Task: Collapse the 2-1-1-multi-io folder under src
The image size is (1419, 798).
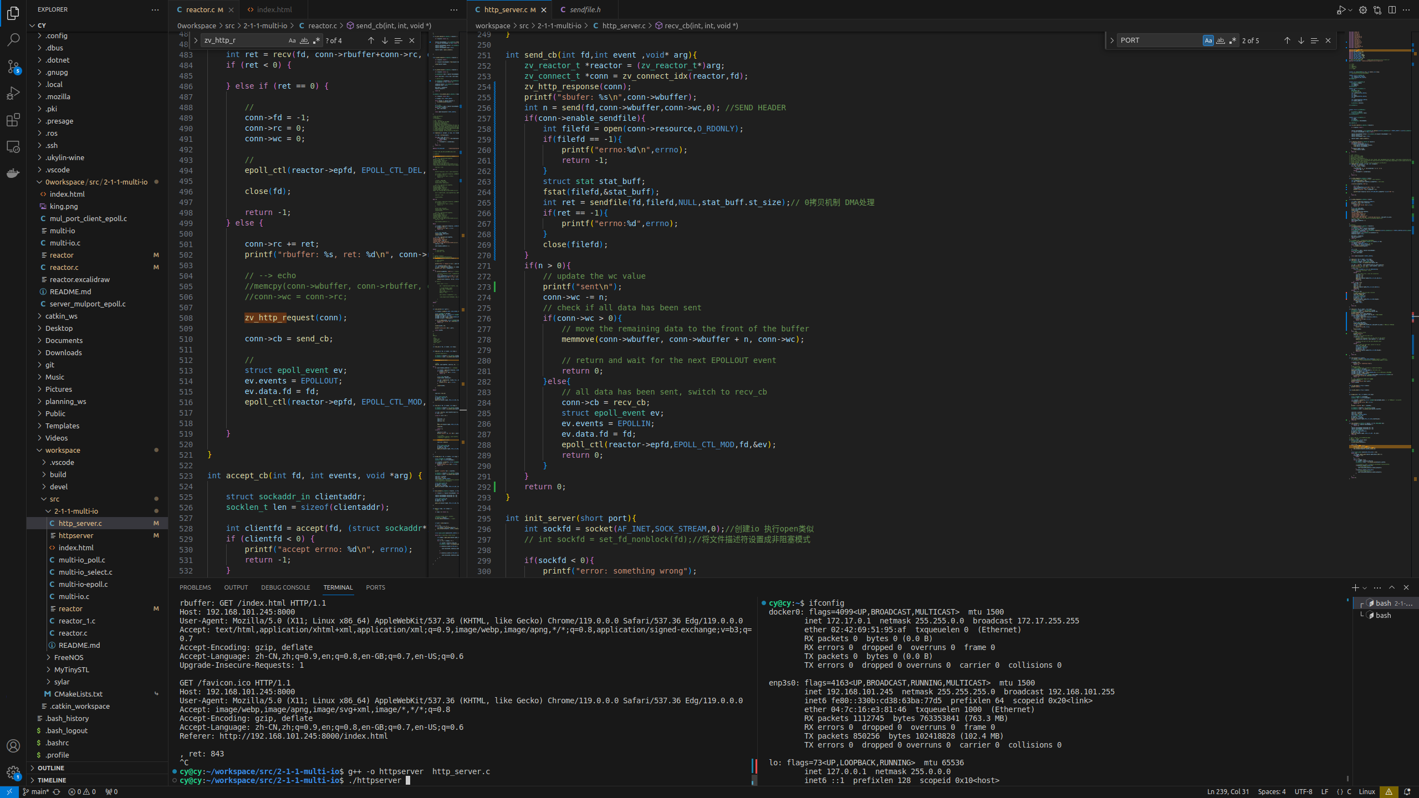Action: 76,511
